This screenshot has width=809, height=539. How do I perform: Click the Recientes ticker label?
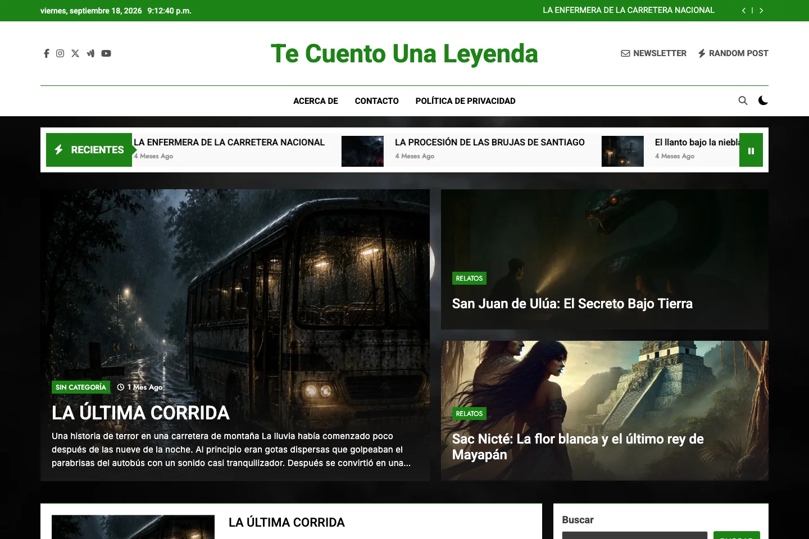pyautogui.click(x=89, y=150)
